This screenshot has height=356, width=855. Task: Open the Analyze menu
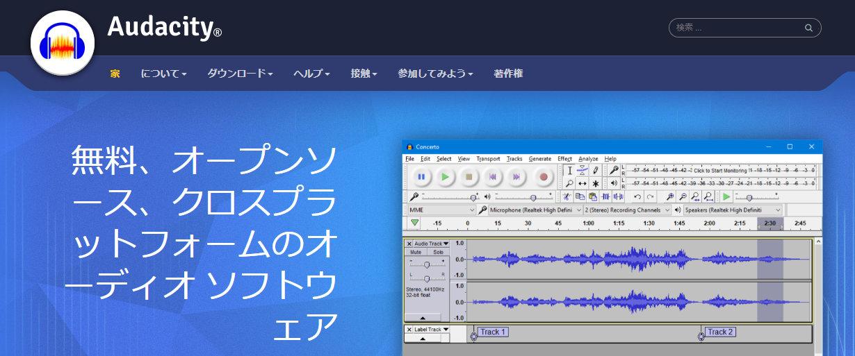coord(588,159)
